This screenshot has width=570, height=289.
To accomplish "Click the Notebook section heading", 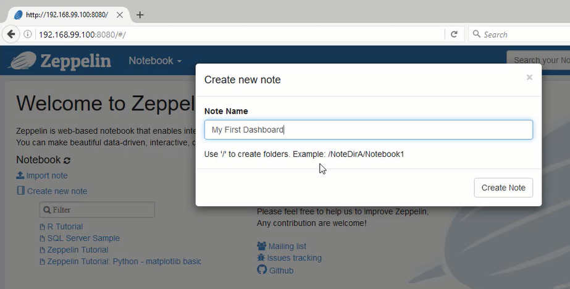I will pos(38,159).
